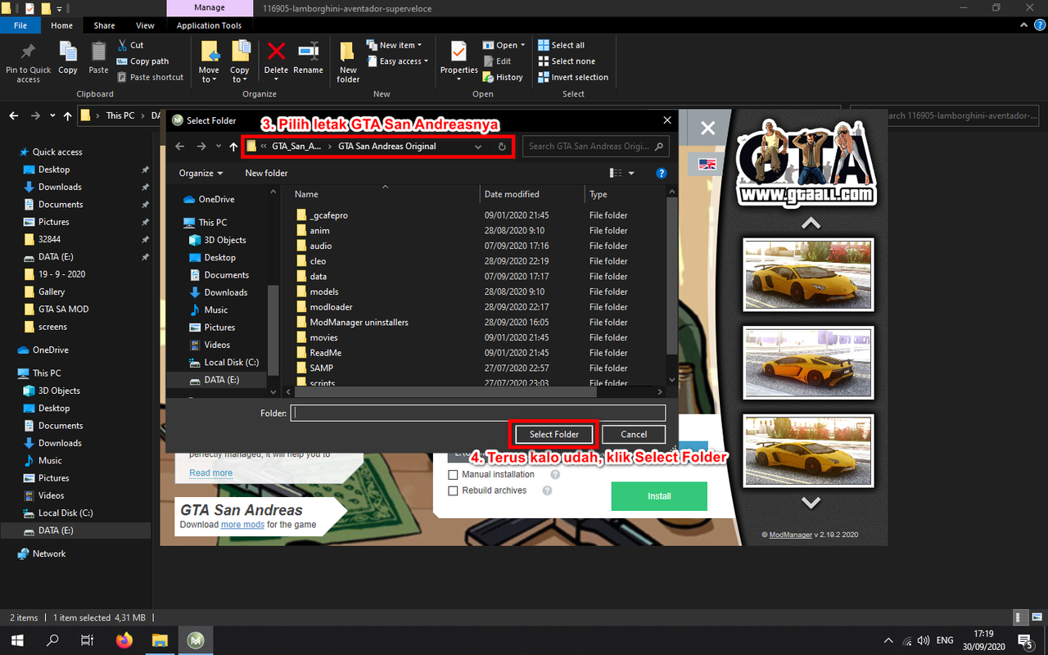1048x655 pixels.
Task: Toggle the Manual installation checkbox
Action: tap(453, 475)
